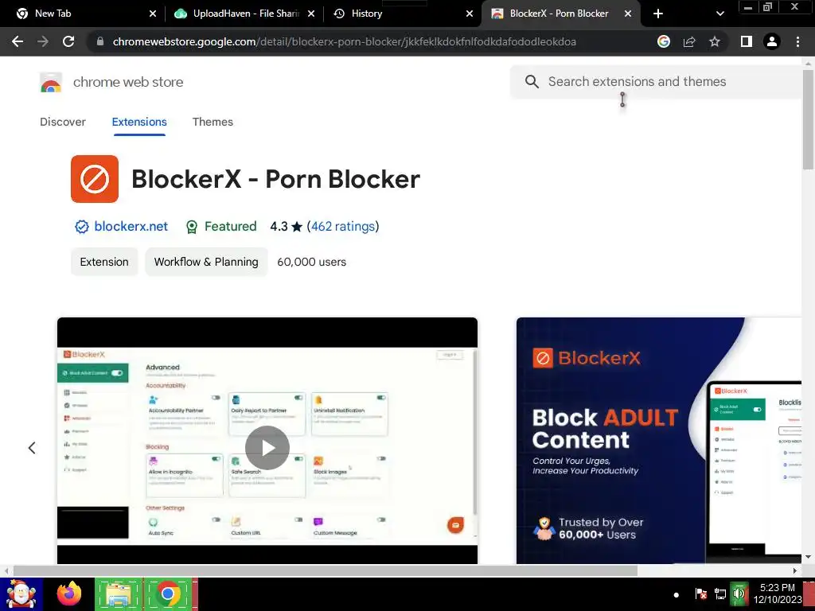Open the tab search dropdown arrow
Image resolution: width=815 pixels, height=611 pixels.
click(719, 14)
